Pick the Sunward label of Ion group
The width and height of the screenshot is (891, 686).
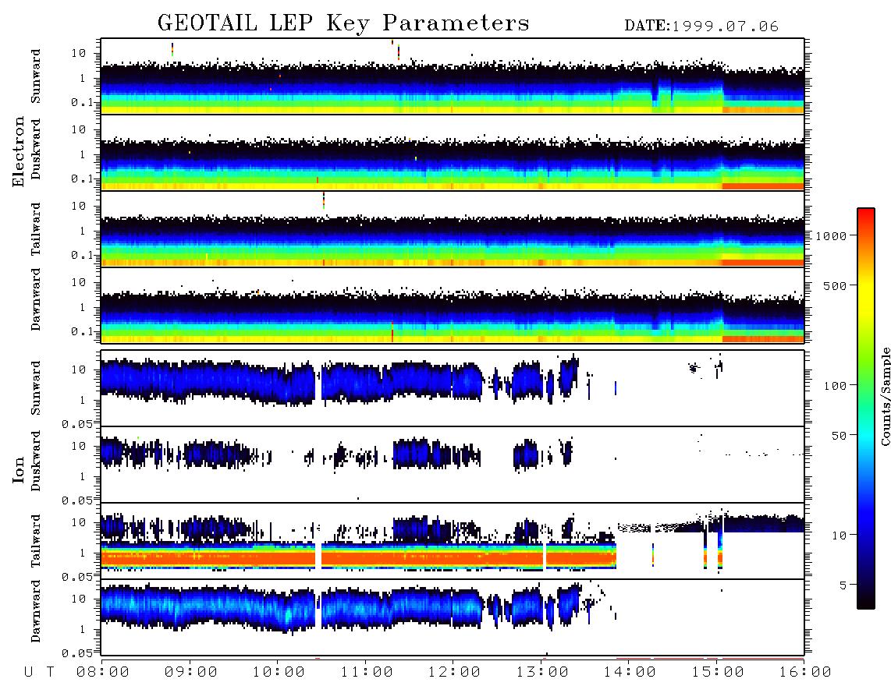coord(36,388)
